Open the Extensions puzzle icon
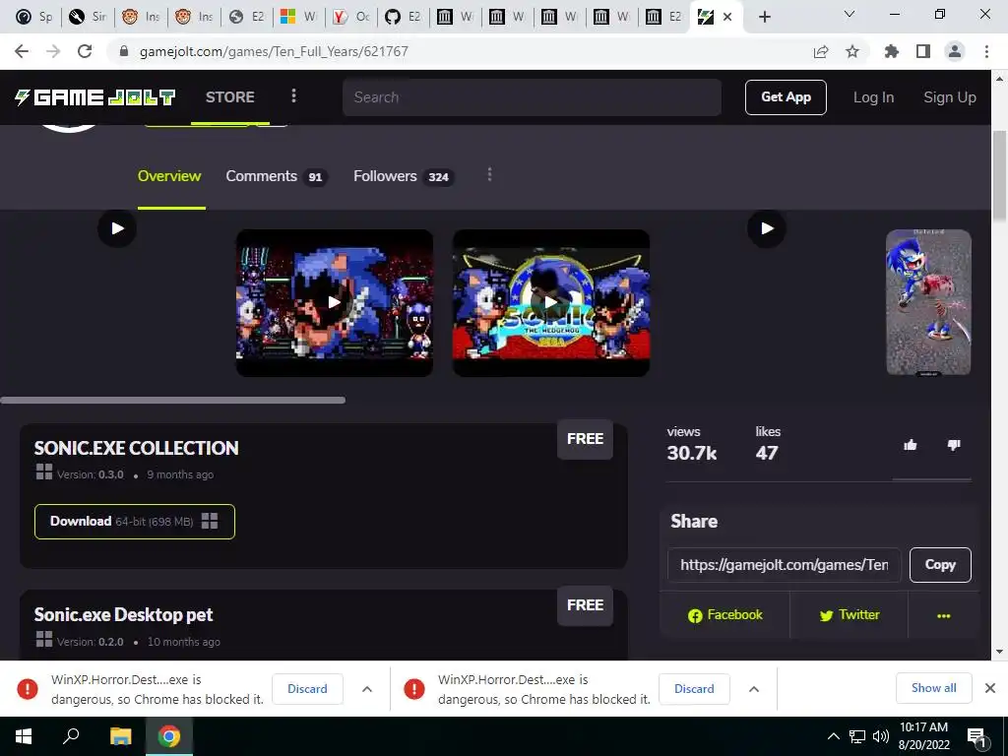 click(x=892, y=51)
